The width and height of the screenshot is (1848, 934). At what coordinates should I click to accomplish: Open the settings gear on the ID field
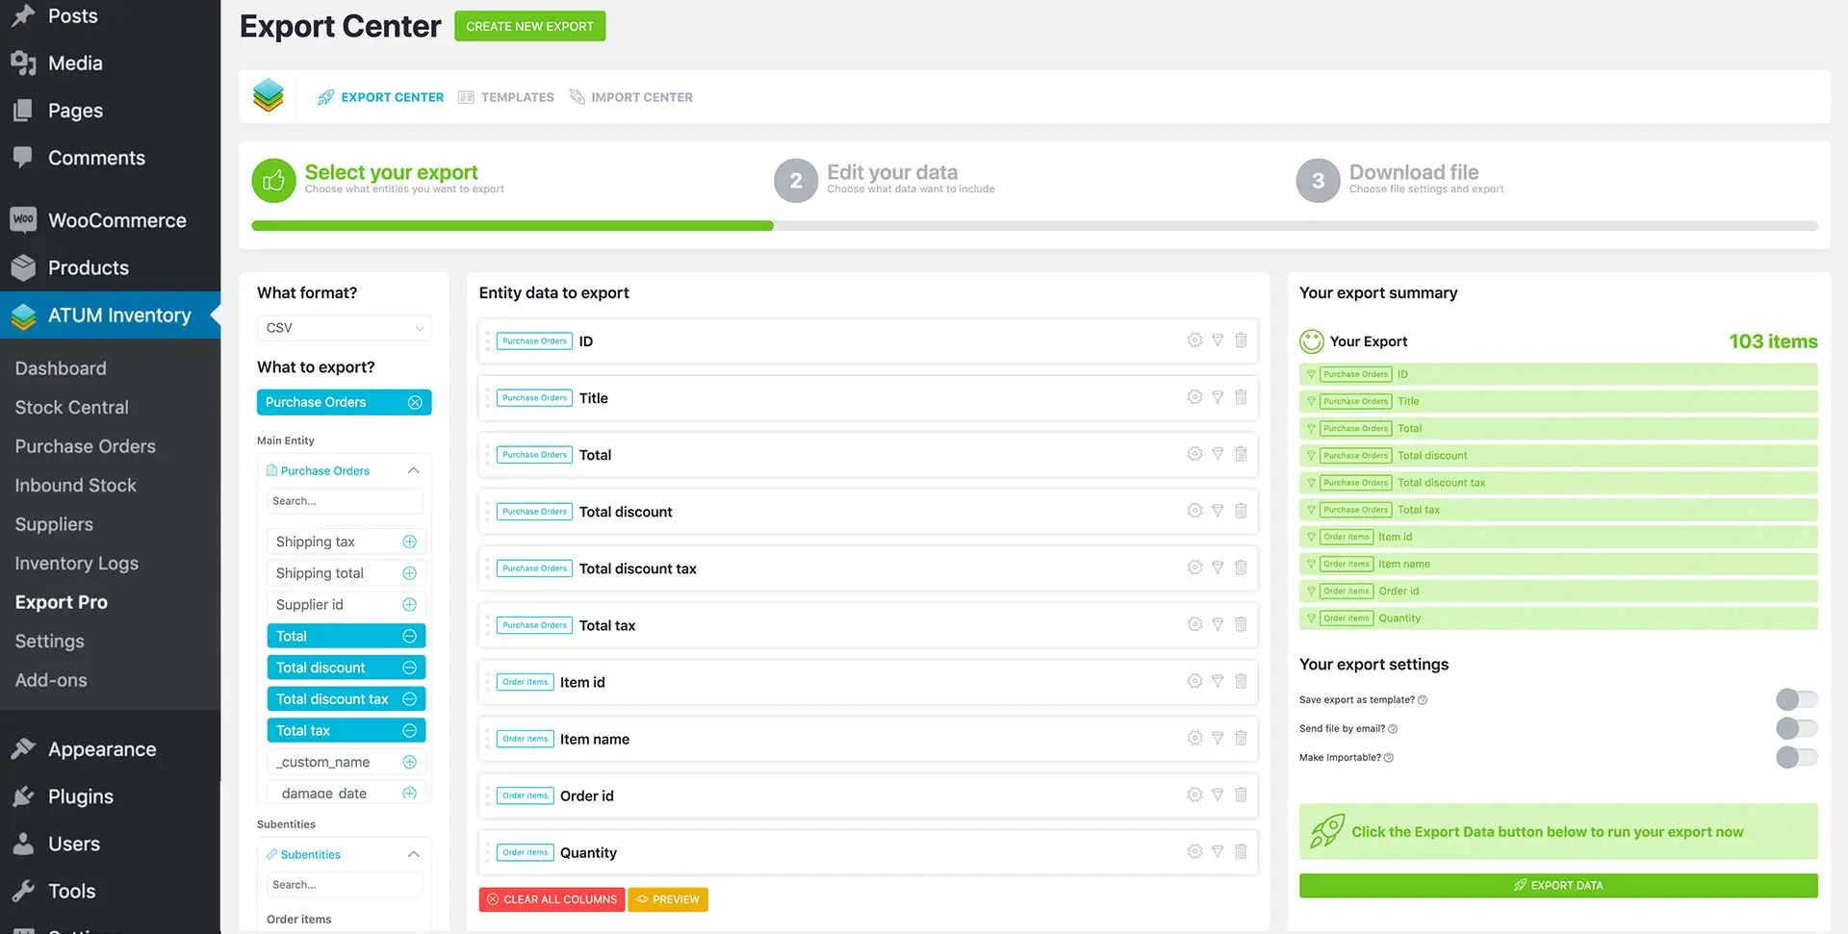1194,341
